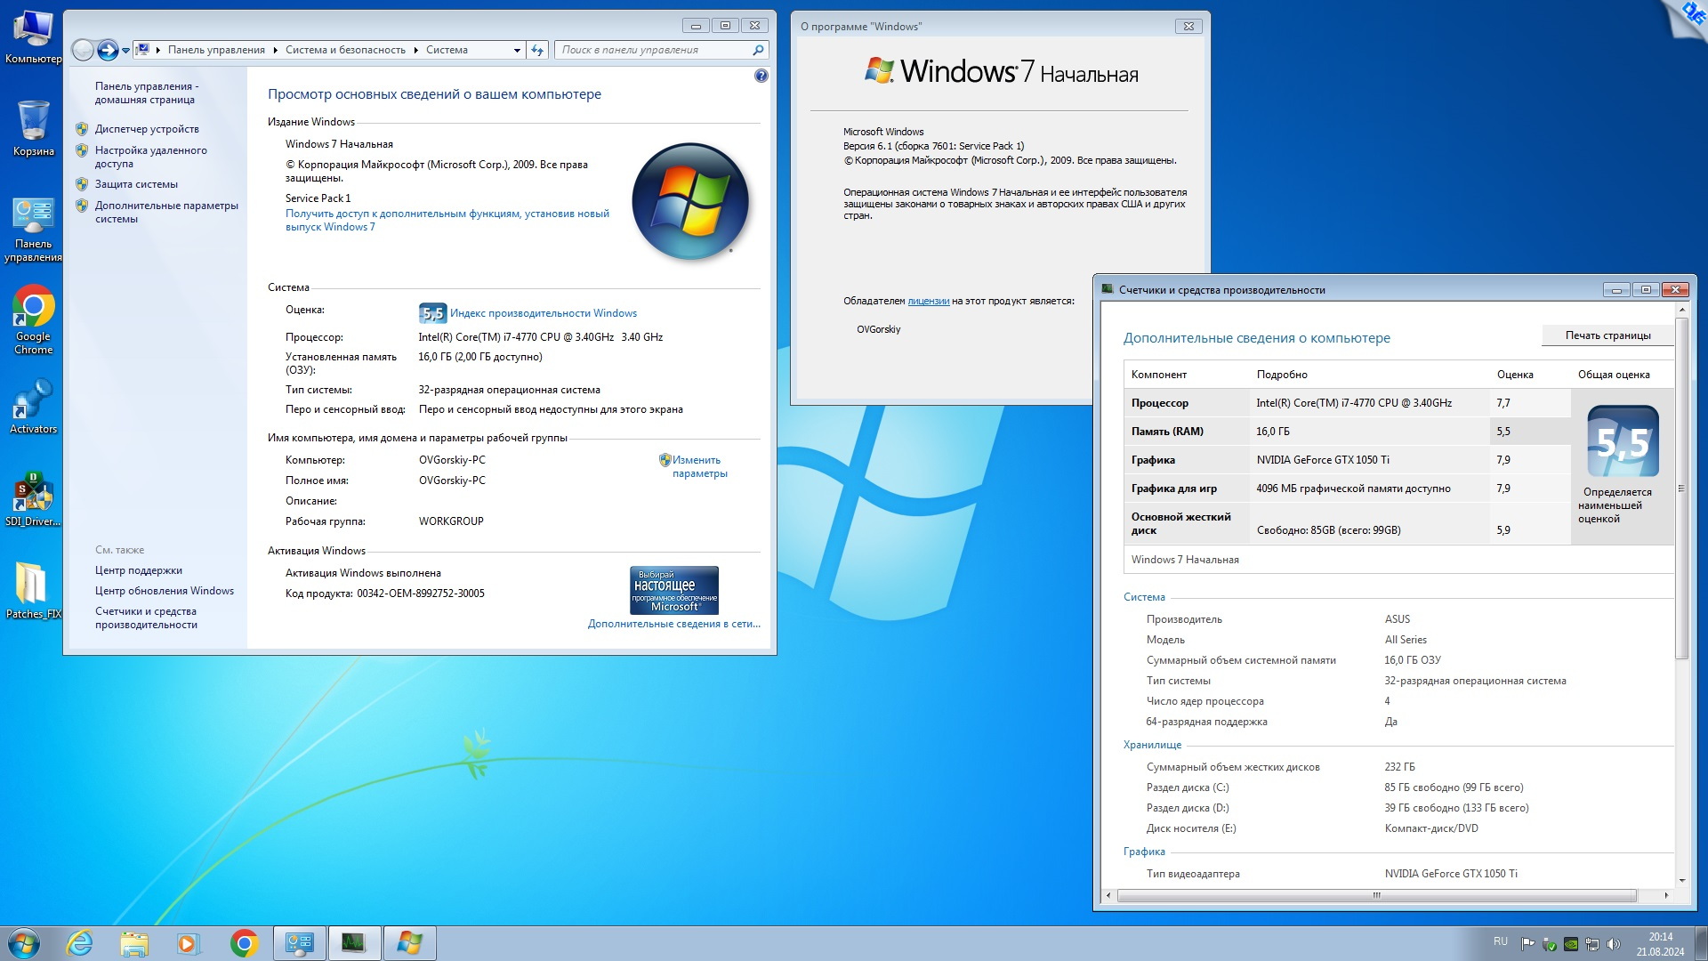
Task: Click the product code 00342-OEM-8992752-30005 text
Action: (x=421, y=594)
